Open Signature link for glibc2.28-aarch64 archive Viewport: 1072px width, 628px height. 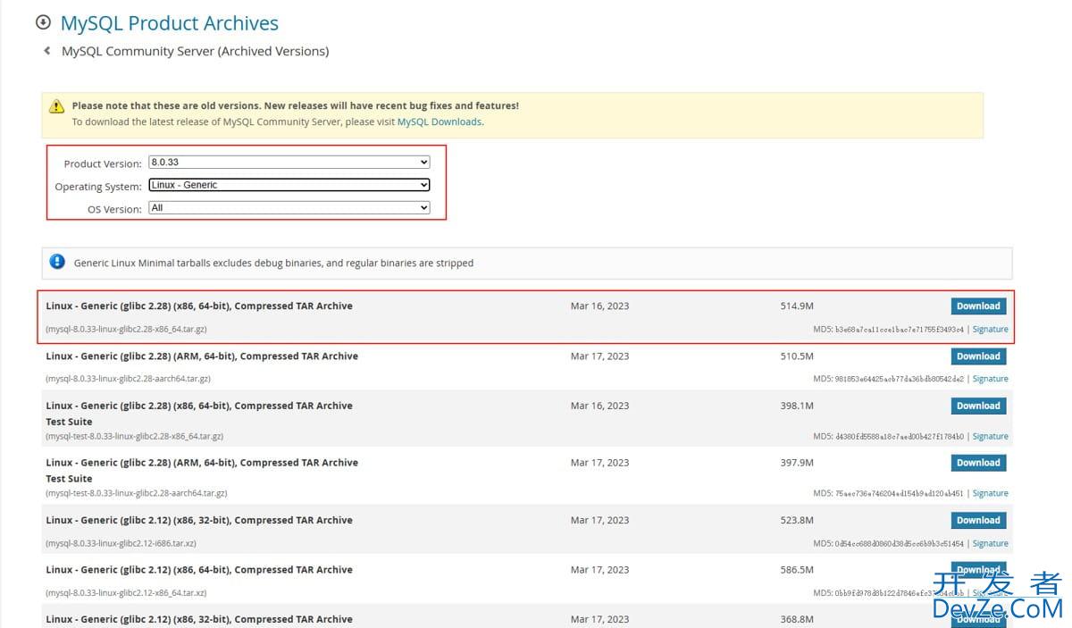tap(990, 379)
